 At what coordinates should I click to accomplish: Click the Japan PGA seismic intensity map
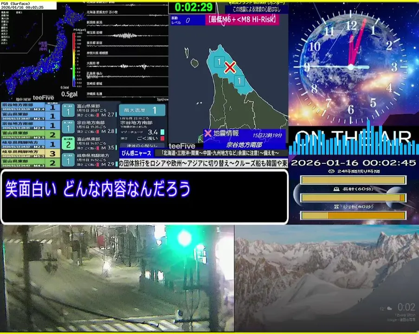click(43, 51)
